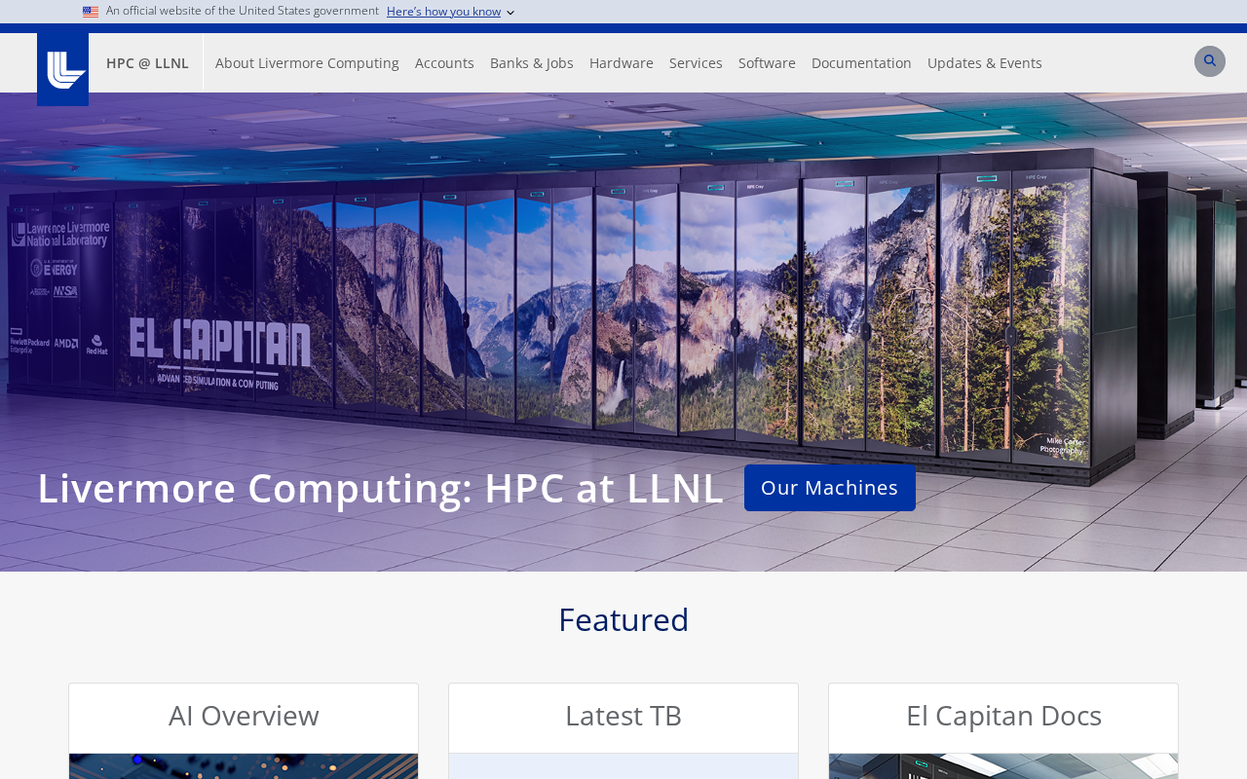The height and width of the screenshot is (779, 1247).
Task: Click the Our Machines button
Action: coord(830,488)
